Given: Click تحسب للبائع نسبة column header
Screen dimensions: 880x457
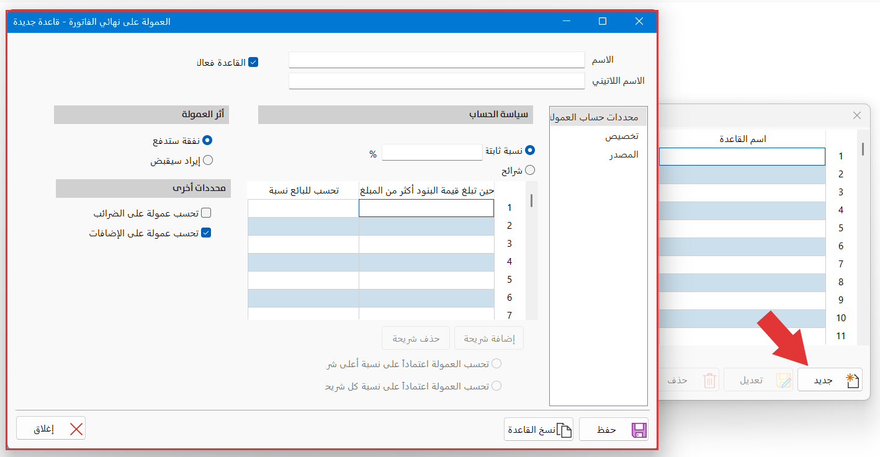Looking at the screenshot, I should (x=303, y=190).
